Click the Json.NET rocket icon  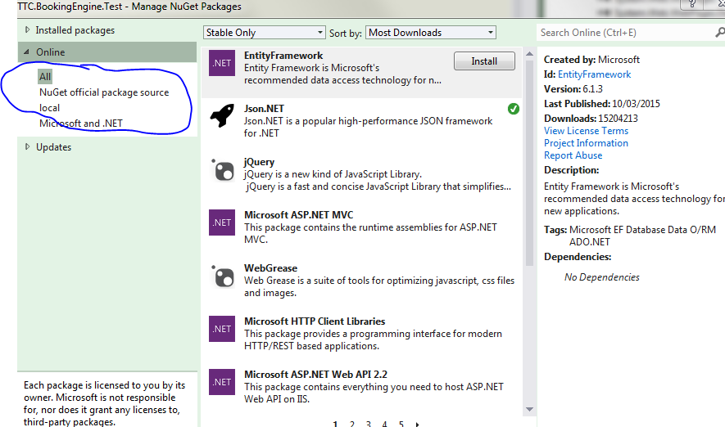pos(222,115)
